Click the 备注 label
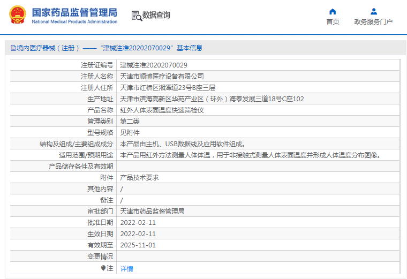This screenshot has height=279, width=407. pos(107,200)
